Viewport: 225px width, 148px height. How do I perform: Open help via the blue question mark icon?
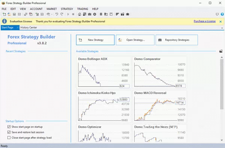coord(222,14)
